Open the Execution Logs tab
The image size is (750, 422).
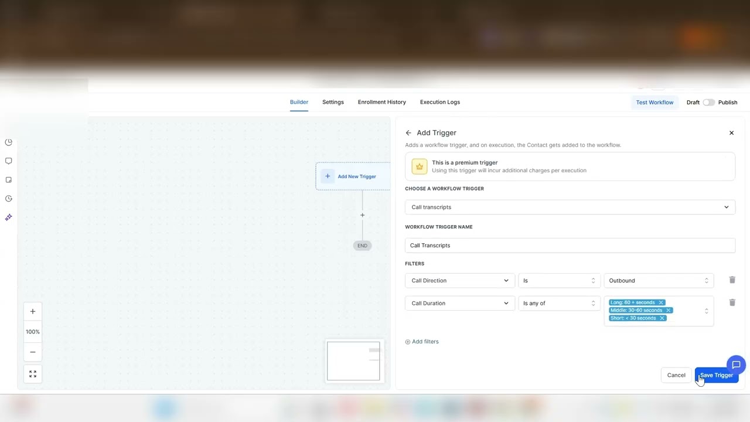[440, 102]
